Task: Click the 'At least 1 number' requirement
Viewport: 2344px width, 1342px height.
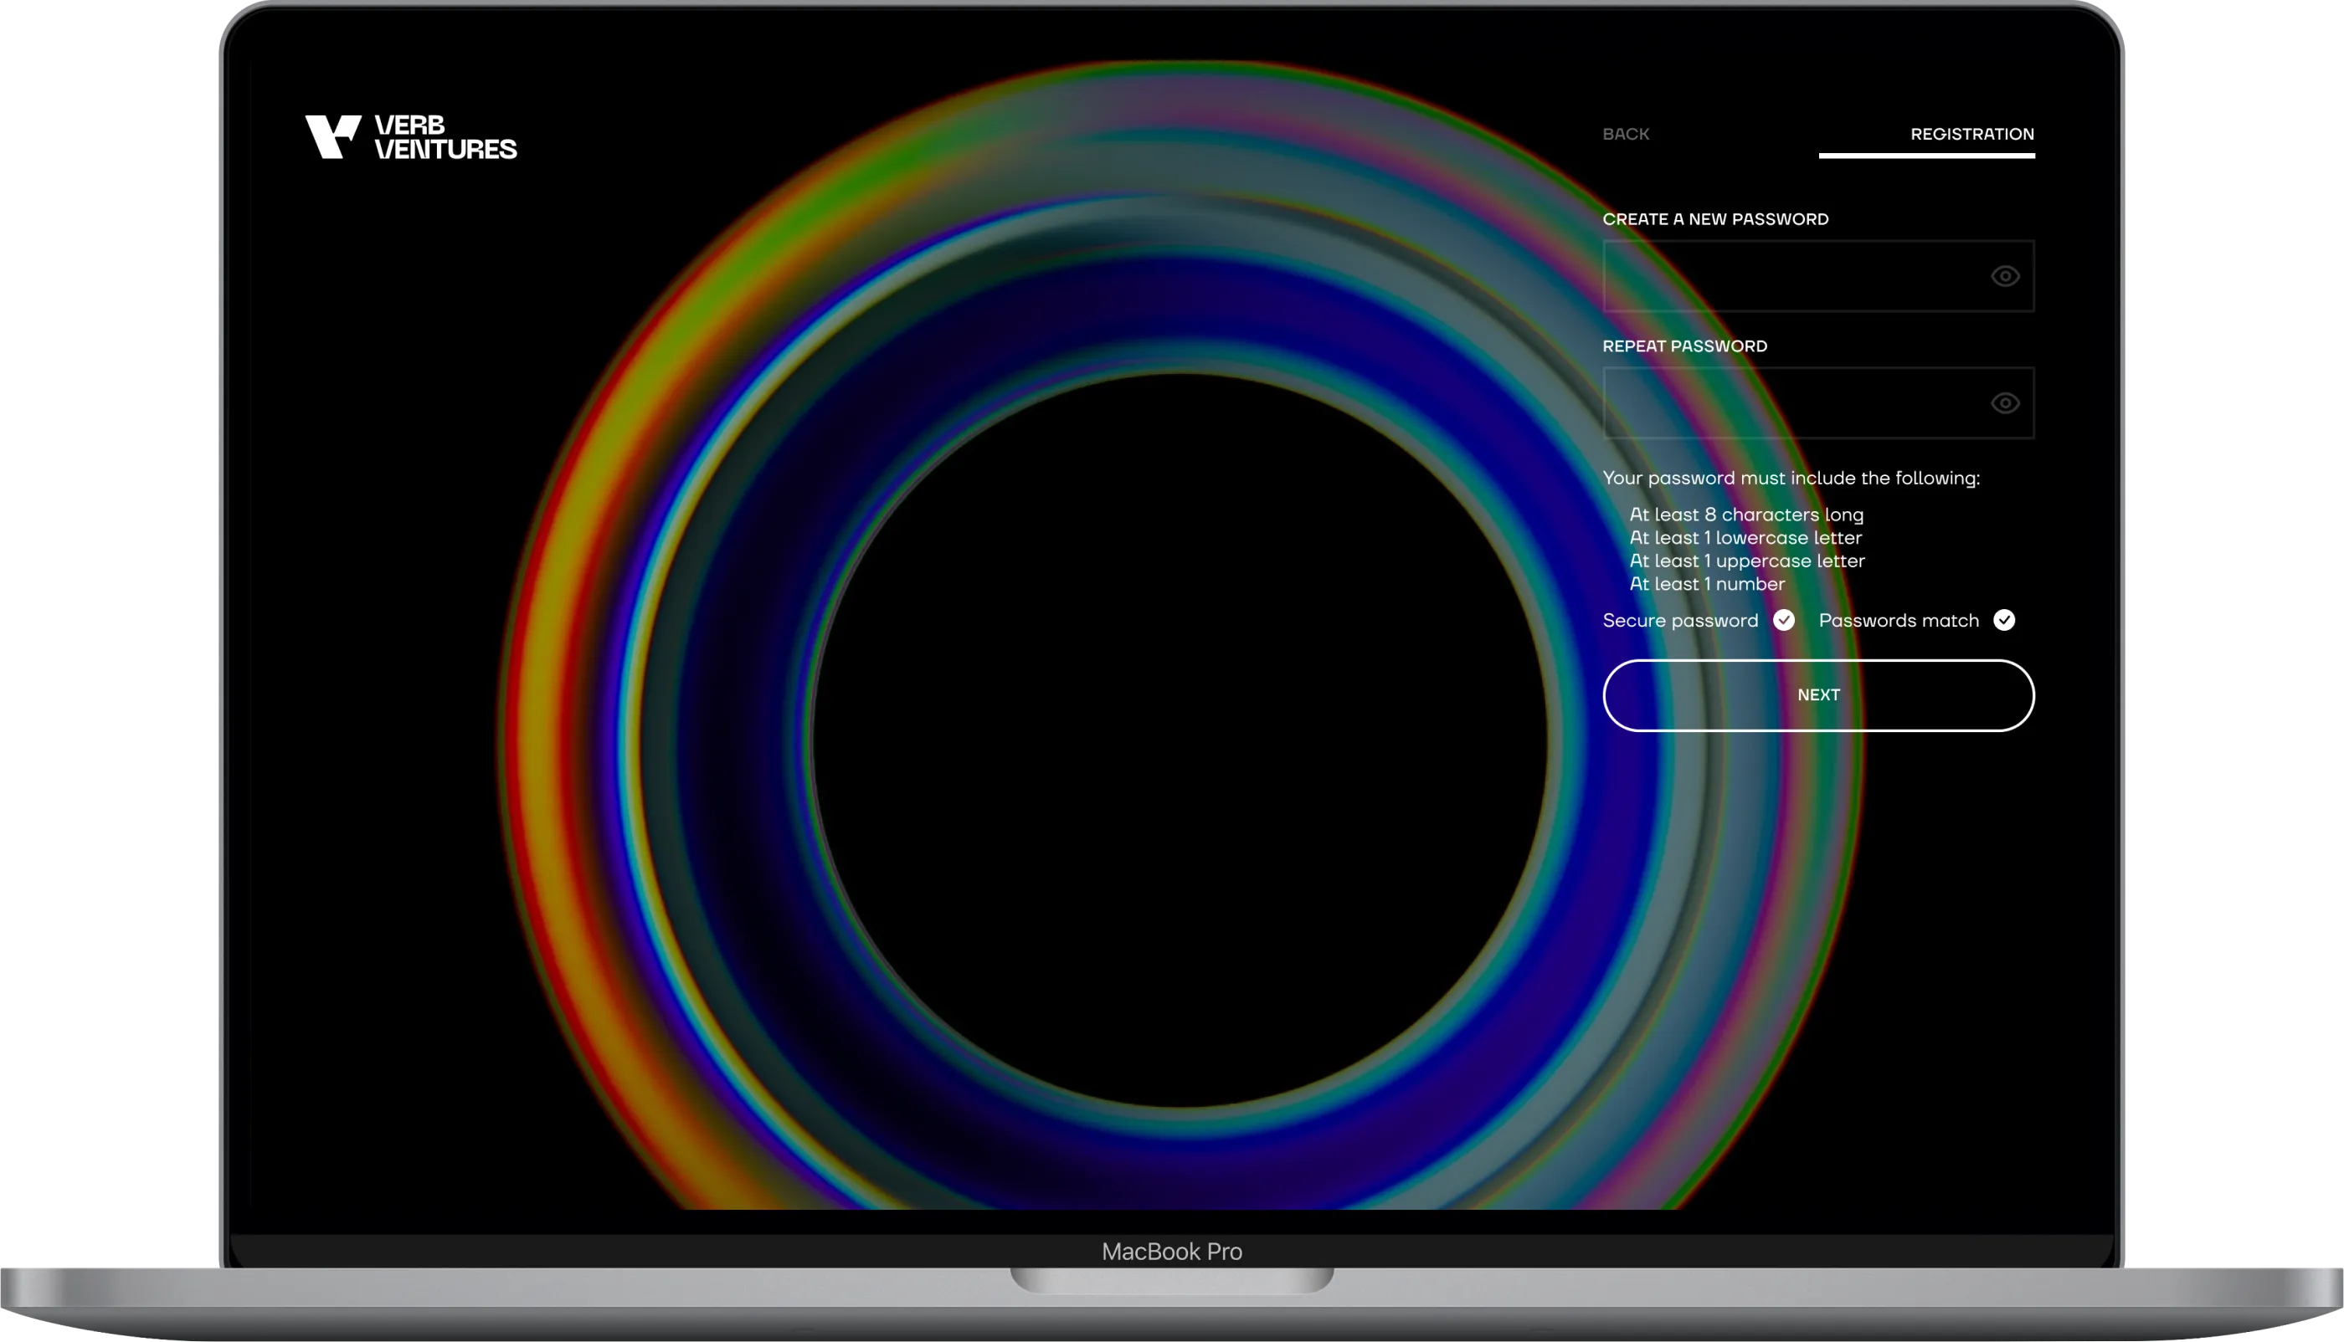Action: point(1707,584)
